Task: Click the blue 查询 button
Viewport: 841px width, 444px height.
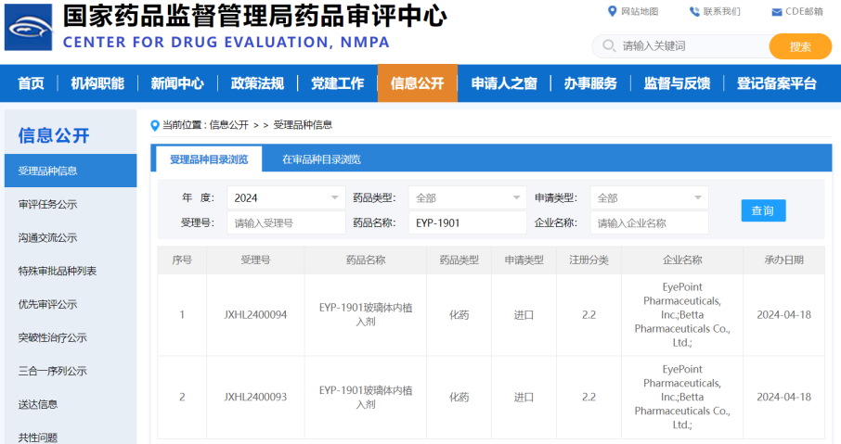Action: coord(763,210)
